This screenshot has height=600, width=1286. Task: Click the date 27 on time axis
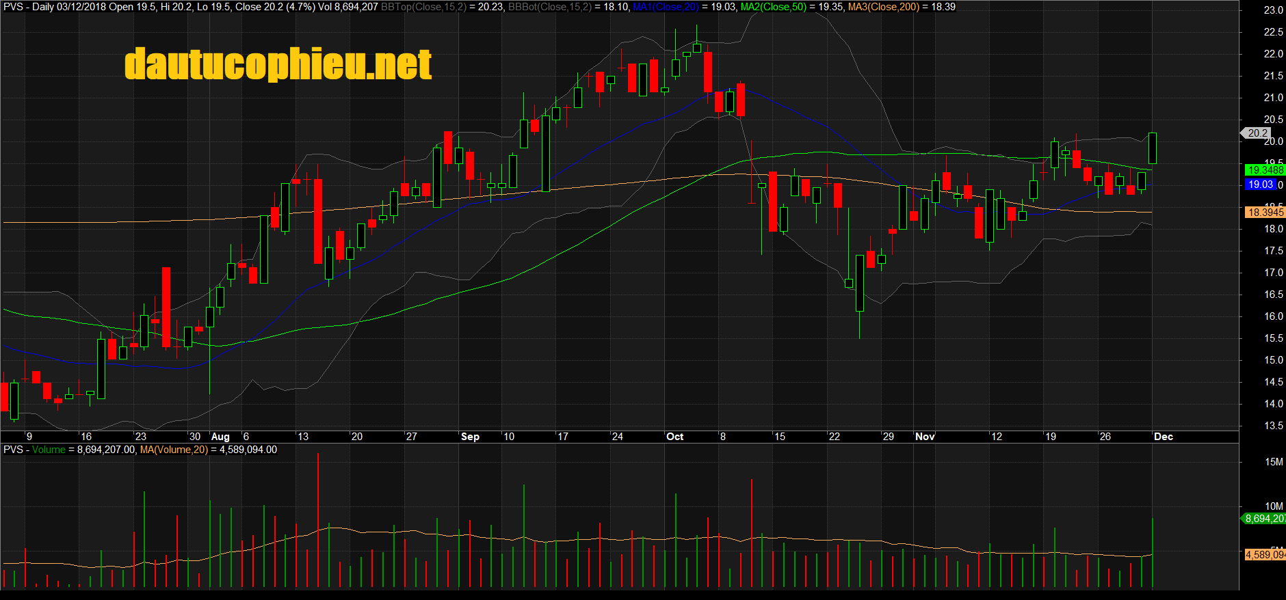411,437
